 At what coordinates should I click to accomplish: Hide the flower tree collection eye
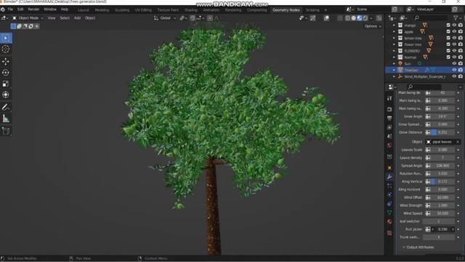(454, 44)
